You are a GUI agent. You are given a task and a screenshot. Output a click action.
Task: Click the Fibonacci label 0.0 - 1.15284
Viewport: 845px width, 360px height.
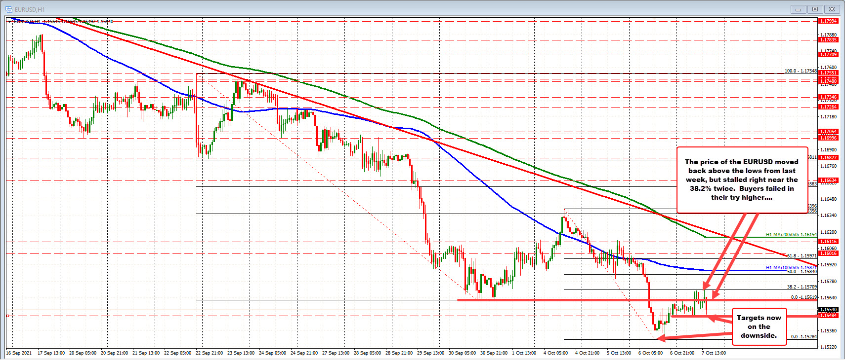coord(803,337)
